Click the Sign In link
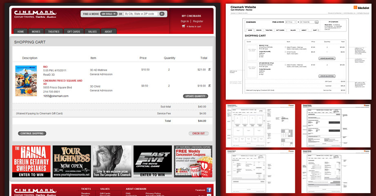 coord(185,21)
